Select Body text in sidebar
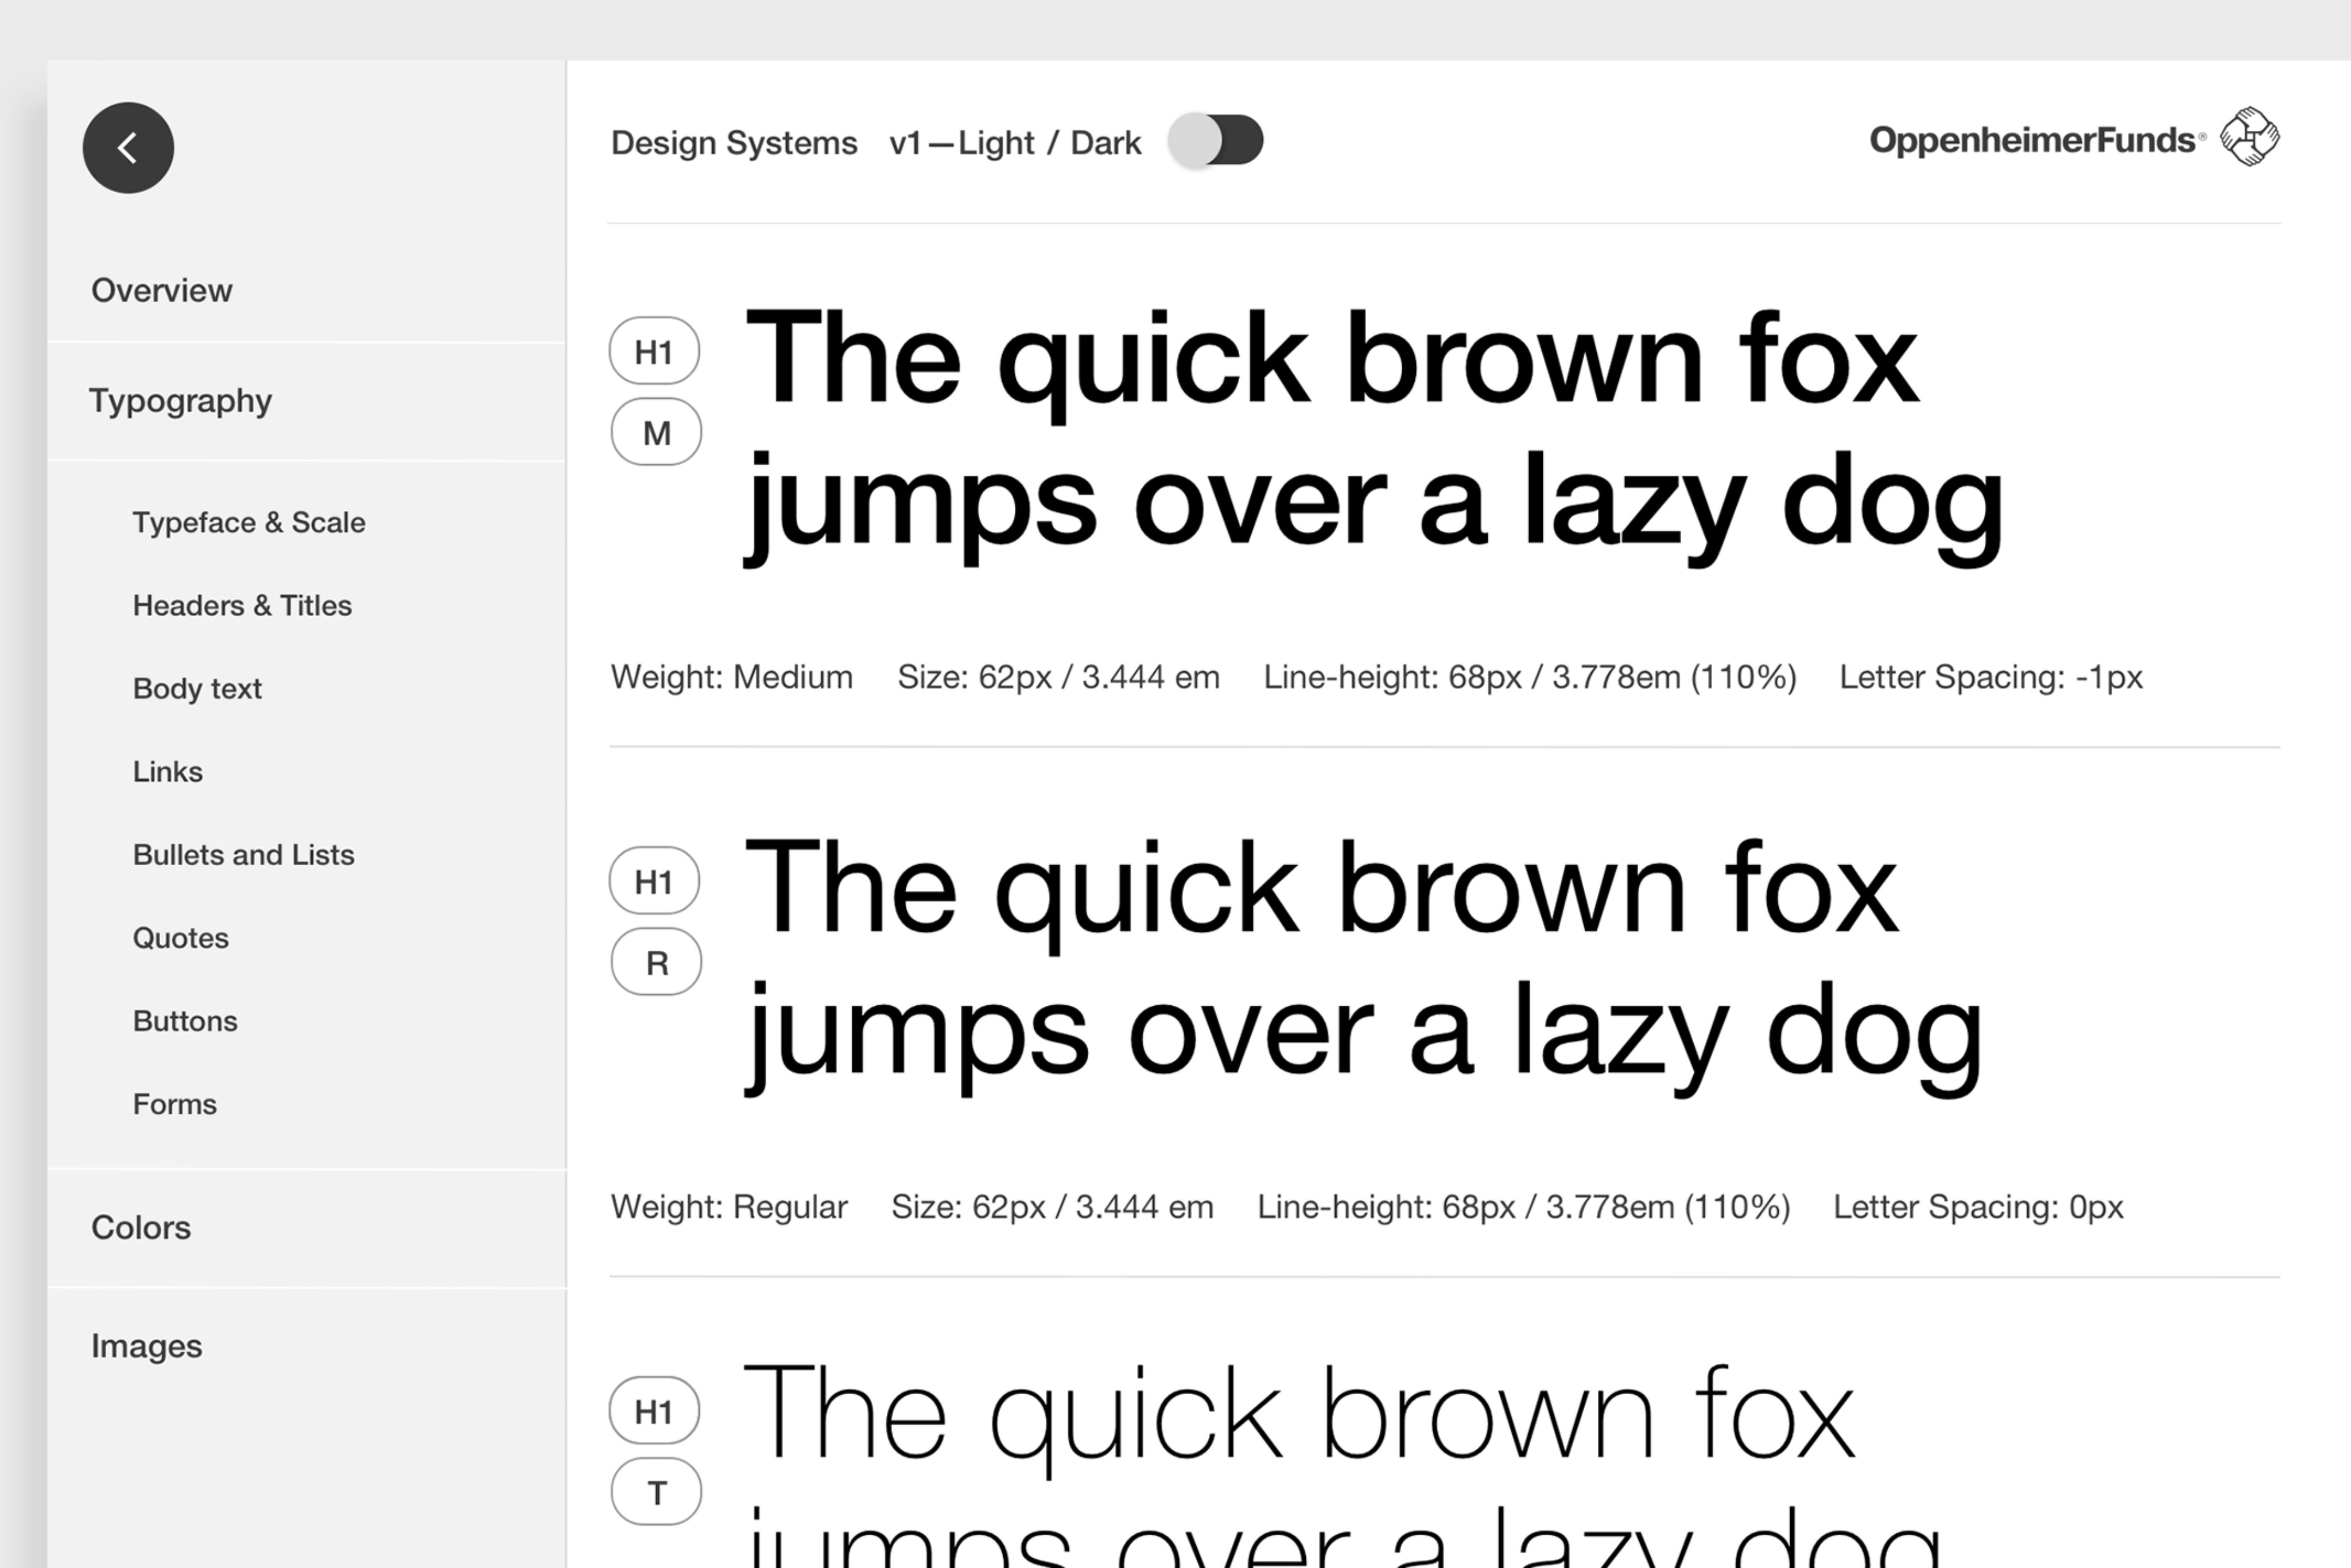This screenshot has height=1568, width=2351. [197, 688]
